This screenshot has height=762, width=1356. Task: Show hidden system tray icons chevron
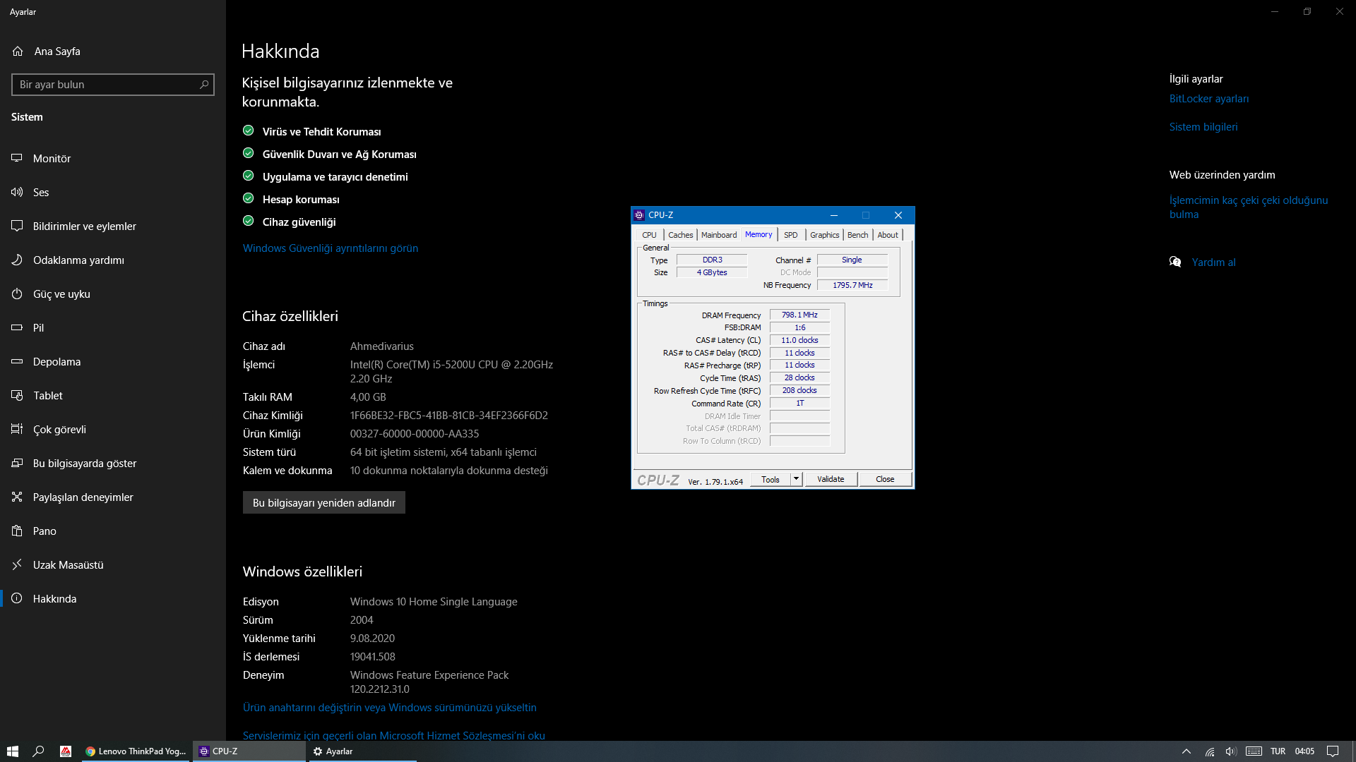click(1186, 751)
